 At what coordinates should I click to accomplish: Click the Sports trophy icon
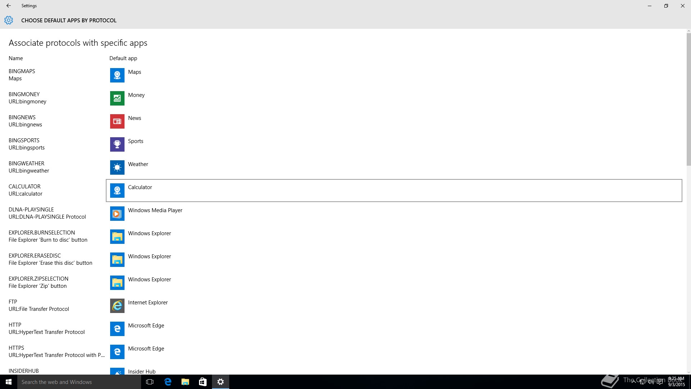(117, 144)
